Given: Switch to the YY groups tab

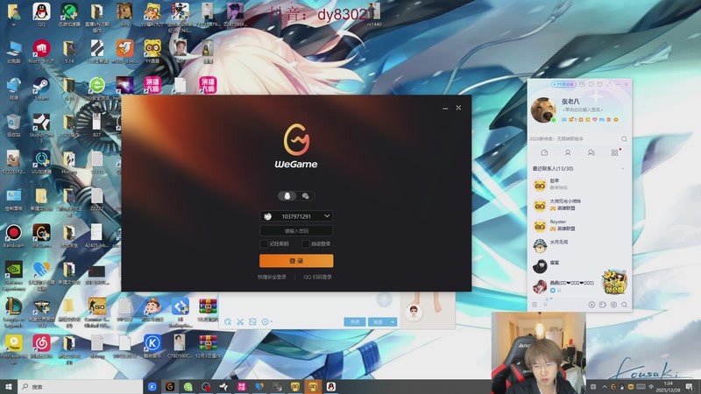Looking at the screenshot, I should click(591, 152).
